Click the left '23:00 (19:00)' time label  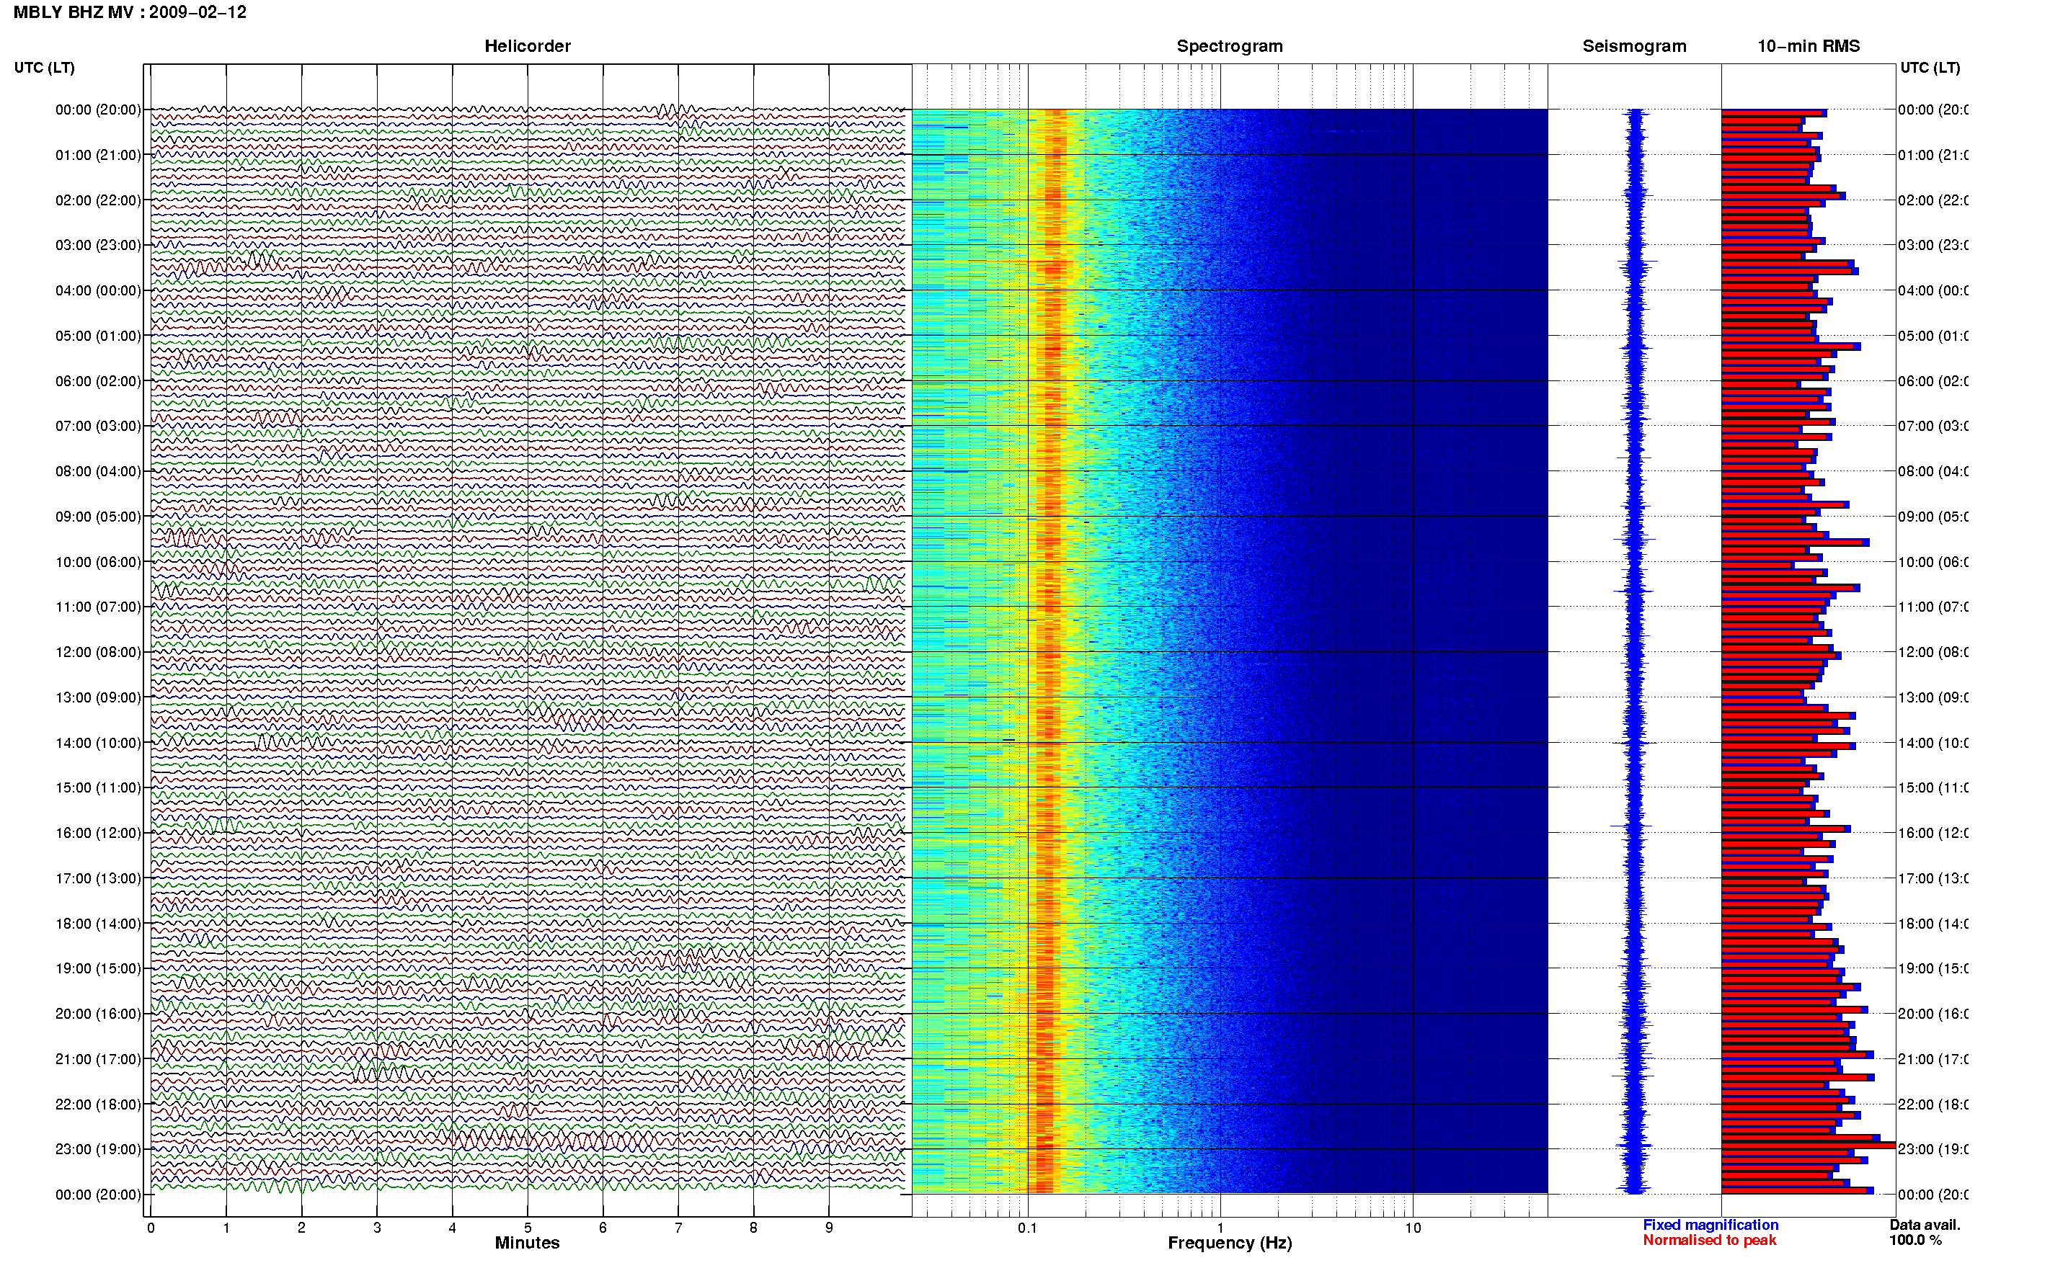point(98,1149)
